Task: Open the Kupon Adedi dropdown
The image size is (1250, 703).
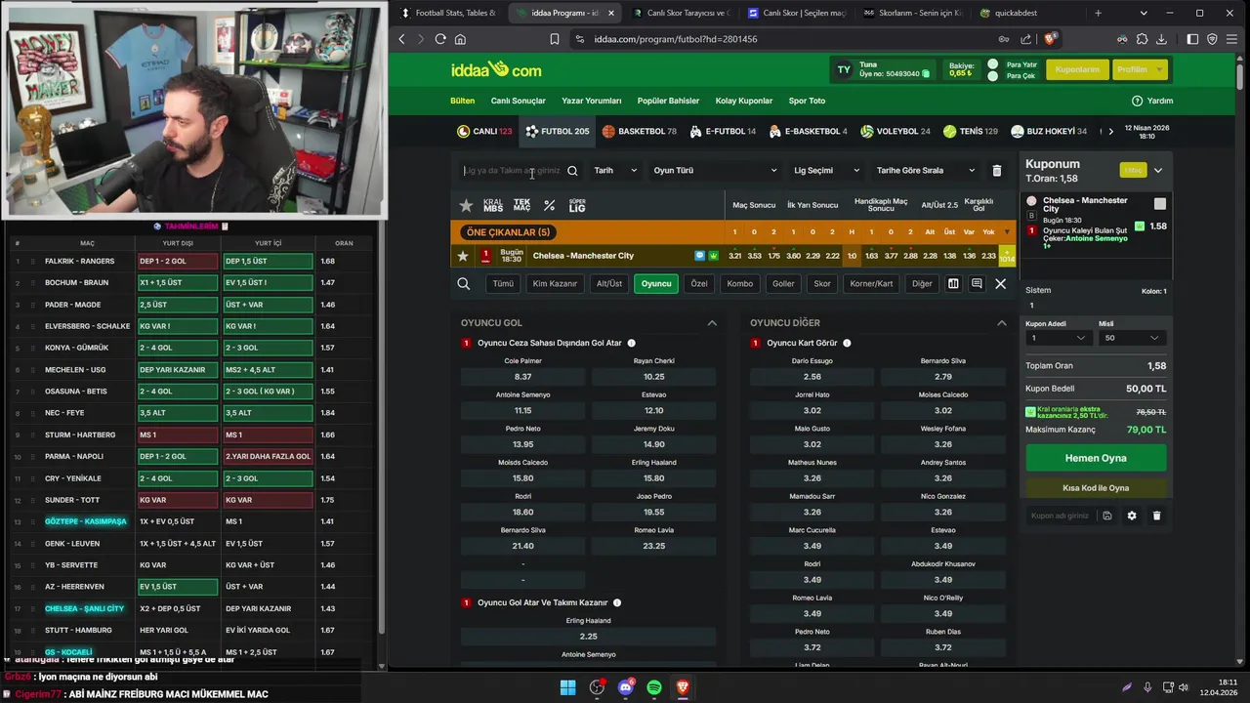Action: click(1058, 338)
